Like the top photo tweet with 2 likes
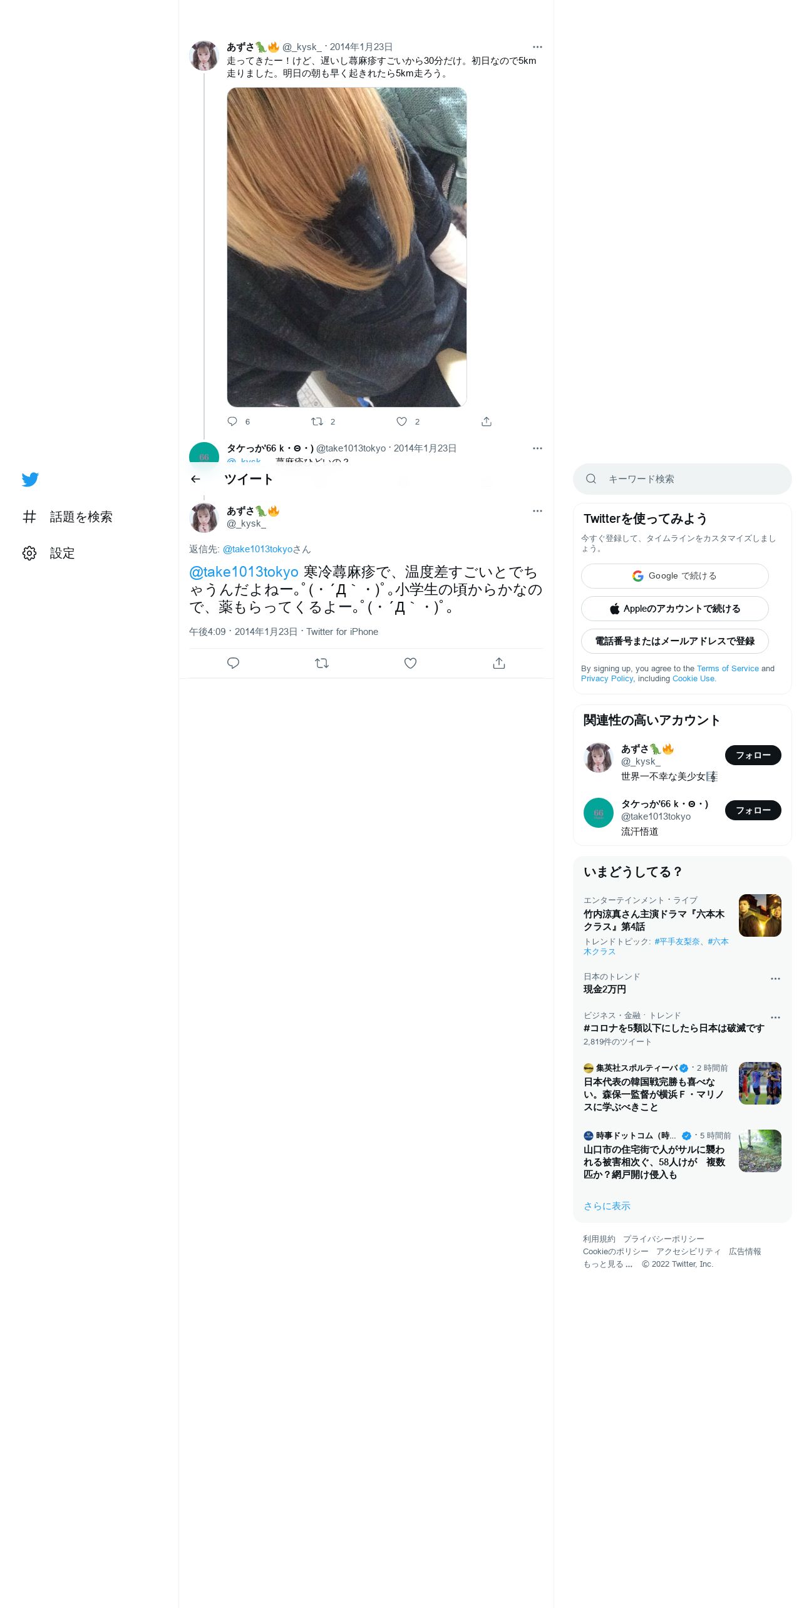Image resolution: width=804 pixels, height=1608 pixels. pyautogui.click(x=402, y=421)
